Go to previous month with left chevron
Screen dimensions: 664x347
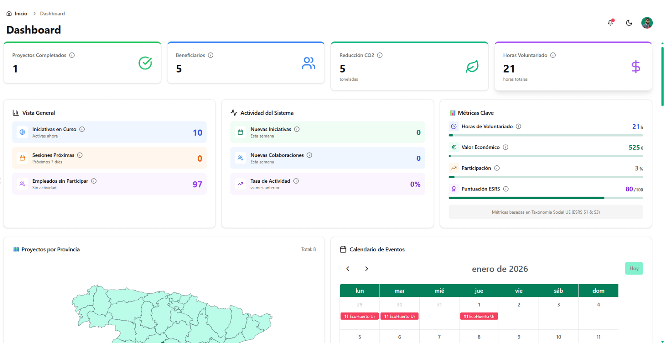tap(347, 269)
